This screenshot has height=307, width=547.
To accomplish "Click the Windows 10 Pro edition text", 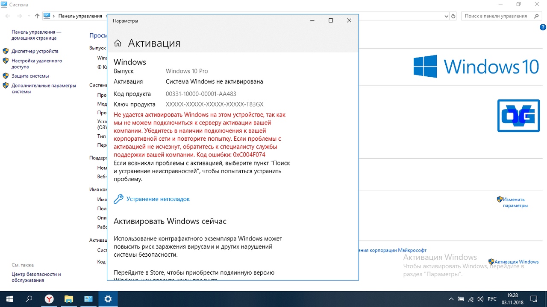I will click(x=187, y=71).
